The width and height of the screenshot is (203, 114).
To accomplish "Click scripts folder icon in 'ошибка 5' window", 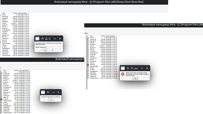I will 1,72.
